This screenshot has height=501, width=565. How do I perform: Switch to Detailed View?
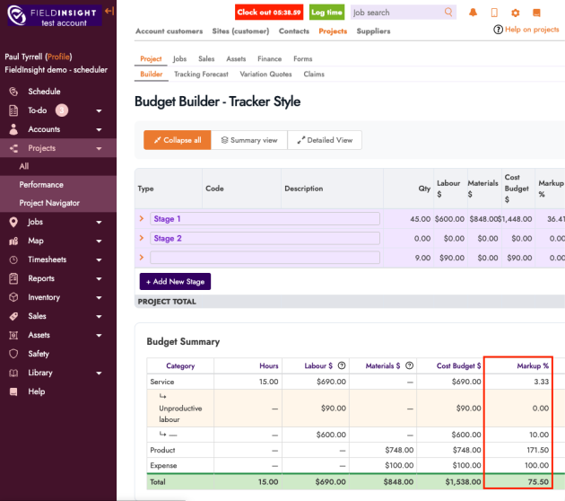click(x=326, y=140)
